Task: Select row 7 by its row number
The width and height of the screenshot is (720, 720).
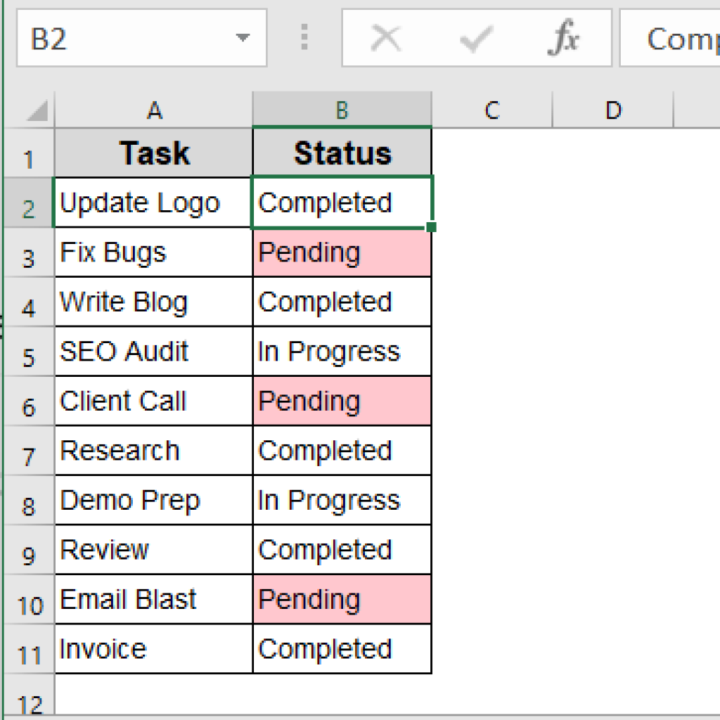Action: coord(30,451)
